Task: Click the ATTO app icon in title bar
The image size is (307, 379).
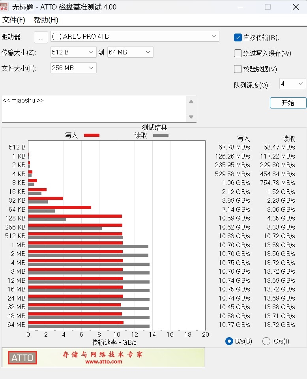Action: [4, 7]
